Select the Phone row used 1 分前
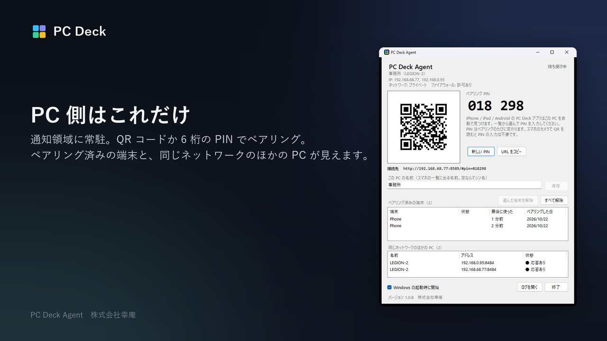The height and width of the screenshot is (341, 607). click(x=478, y=219)
